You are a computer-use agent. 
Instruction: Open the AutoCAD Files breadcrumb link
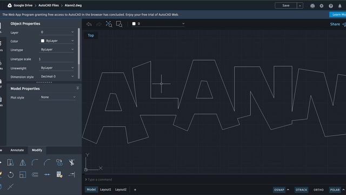[49, 5]
